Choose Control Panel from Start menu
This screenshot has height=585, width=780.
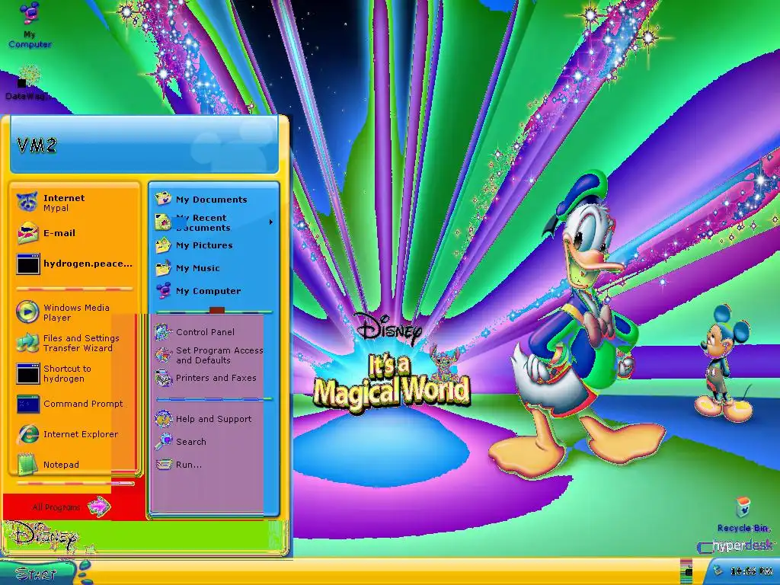(x=214, y=332)
